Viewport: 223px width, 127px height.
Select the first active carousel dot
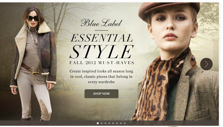[x=98, y=123]
